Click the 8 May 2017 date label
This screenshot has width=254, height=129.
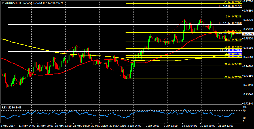pyautogui.click(x=7, y=126)
